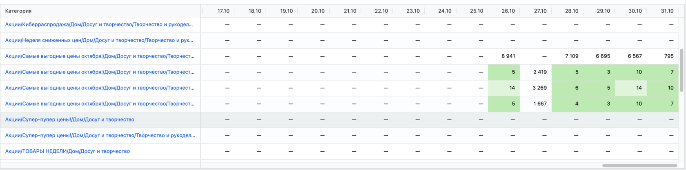Open the Киберраспродажа category link

99,24
